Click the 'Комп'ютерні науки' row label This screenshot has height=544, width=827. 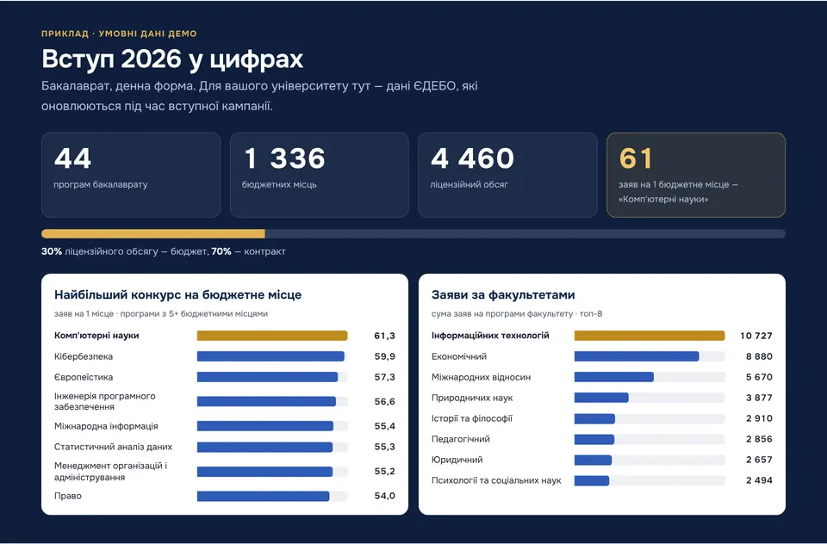coord(96,335)
